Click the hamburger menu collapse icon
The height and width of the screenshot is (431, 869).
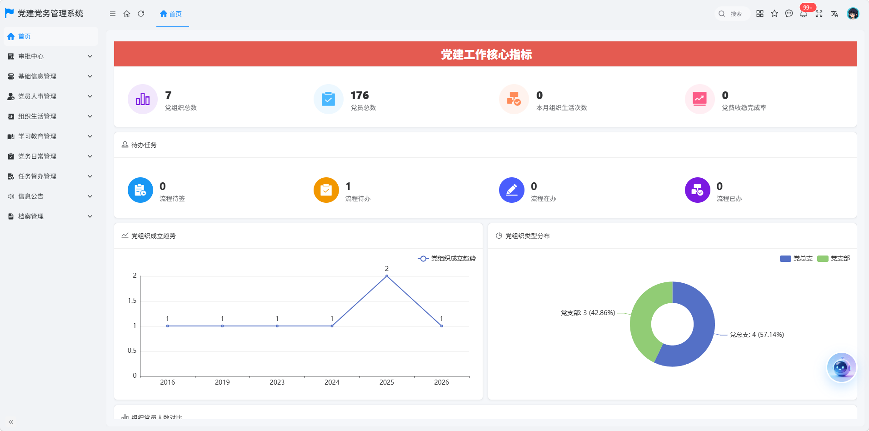[113, 14]
